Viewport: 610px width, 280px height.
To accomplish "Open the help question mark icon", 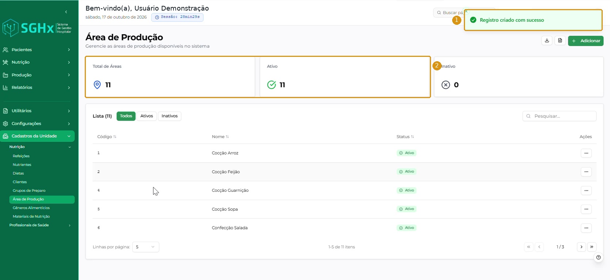I will [x=598, y=257].
